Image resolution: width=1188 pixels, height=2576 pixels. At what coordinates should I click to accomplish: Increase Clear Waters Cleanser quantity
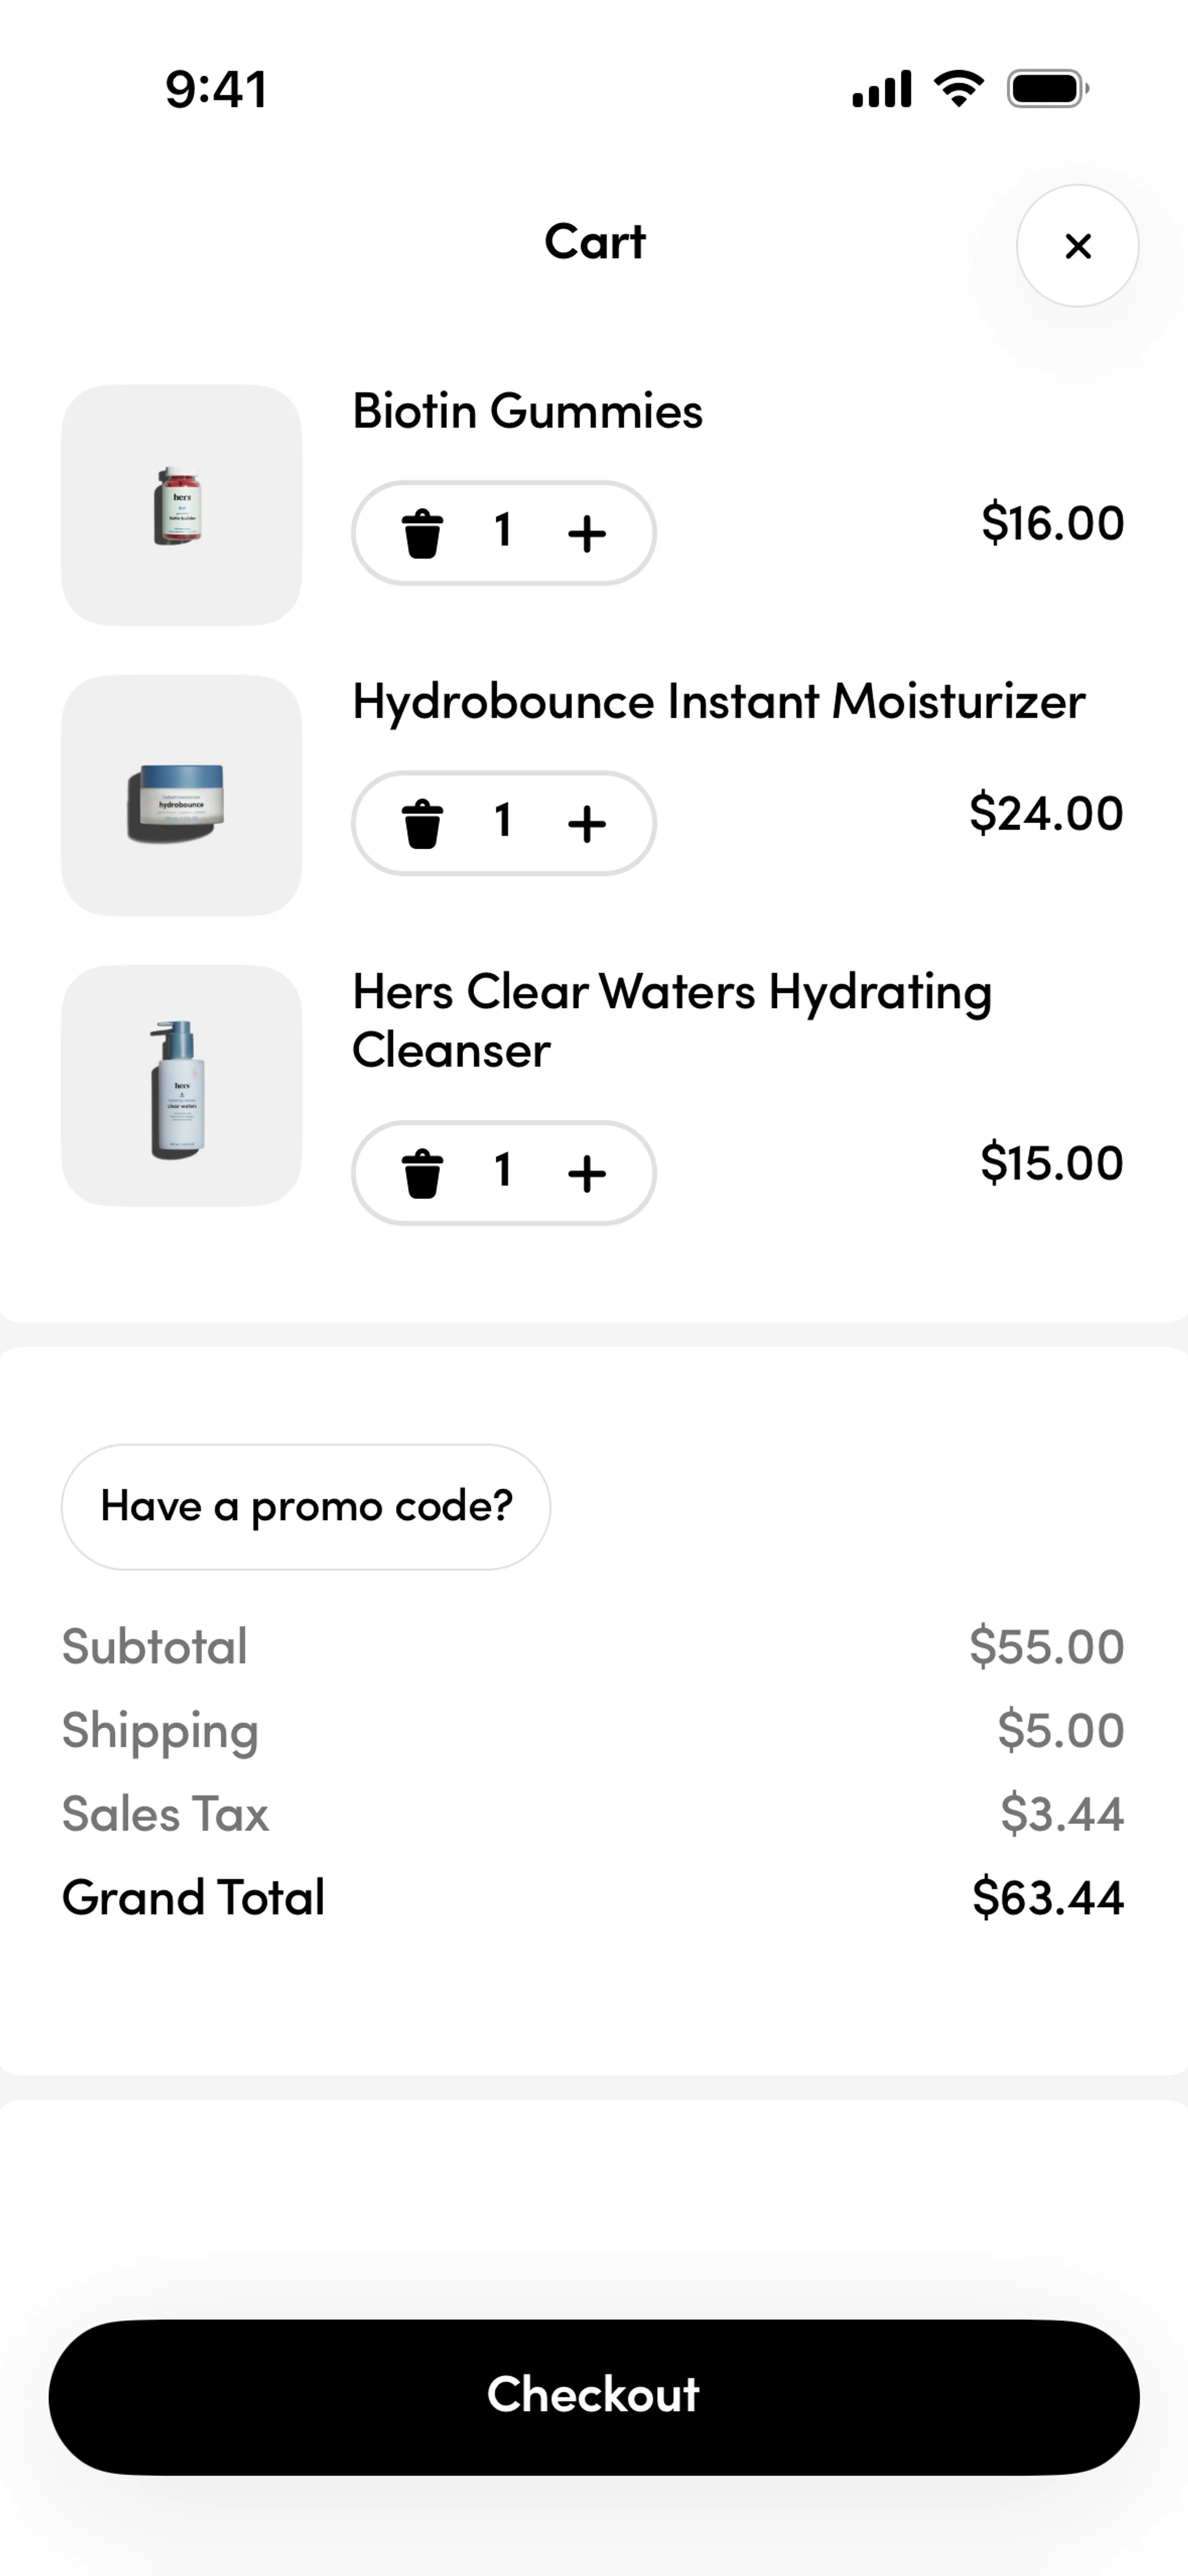587,1172
